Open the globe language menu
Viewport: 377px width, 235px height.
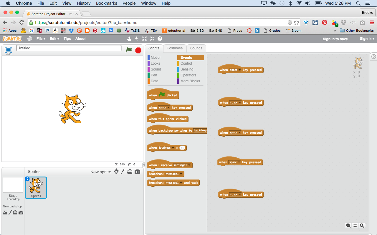coord(30,39)
